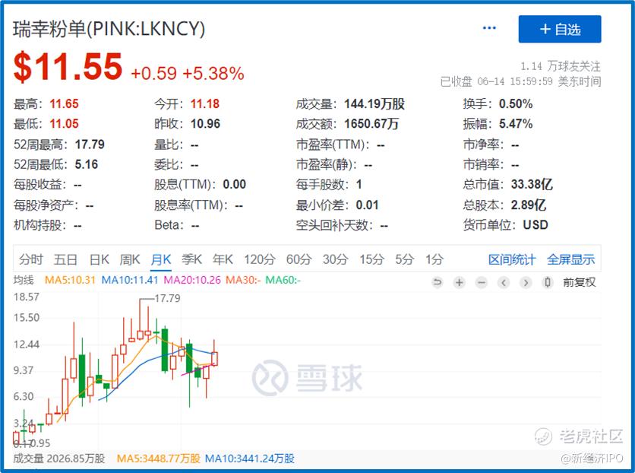The image size is (635, 473).
Task: Switch to 5分 chart interval
Action: (405, 259)
